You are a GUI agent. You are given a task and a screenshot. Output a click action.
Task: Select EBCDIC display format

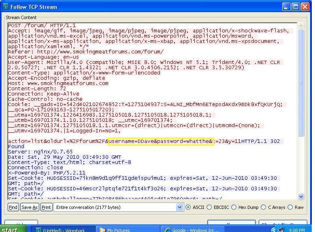[209, 207]
